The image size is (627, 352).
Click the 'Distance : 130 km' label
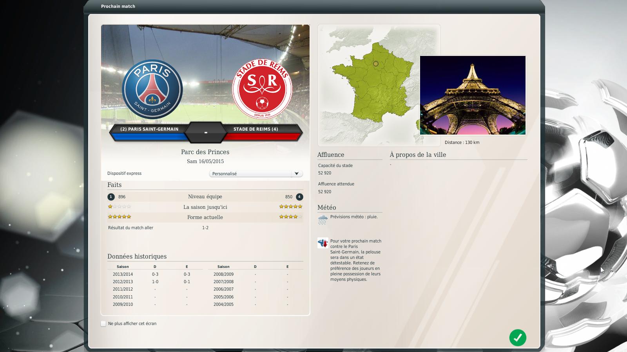(462, 142)
